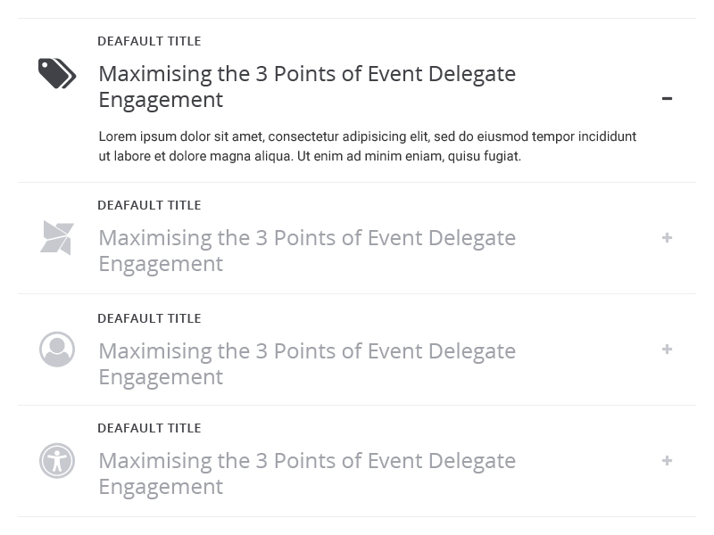Open the heading beside the accessibility icon
This screenshot has height=535, width=714.
coord(306,461)
